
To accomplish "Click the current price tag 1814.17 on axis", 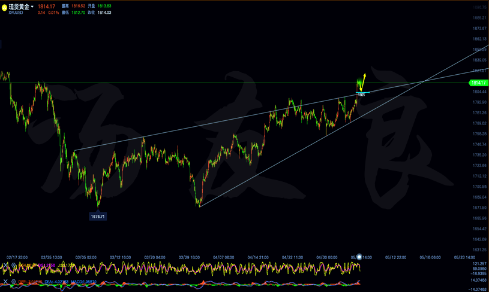I will [478, 83].
